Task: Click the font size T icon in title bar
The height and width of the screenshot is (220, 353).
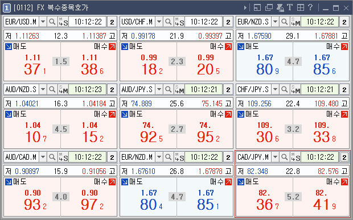Action: pos(289,7)
